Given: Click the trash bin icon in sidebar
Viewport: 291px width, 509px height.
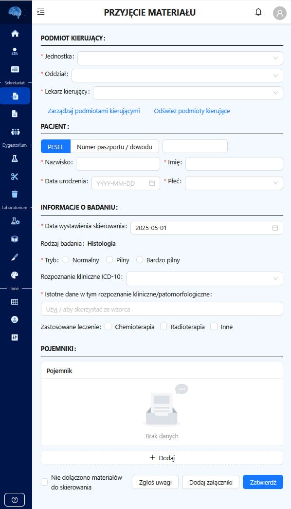Looking at the screenshot, I should [15, 194].
